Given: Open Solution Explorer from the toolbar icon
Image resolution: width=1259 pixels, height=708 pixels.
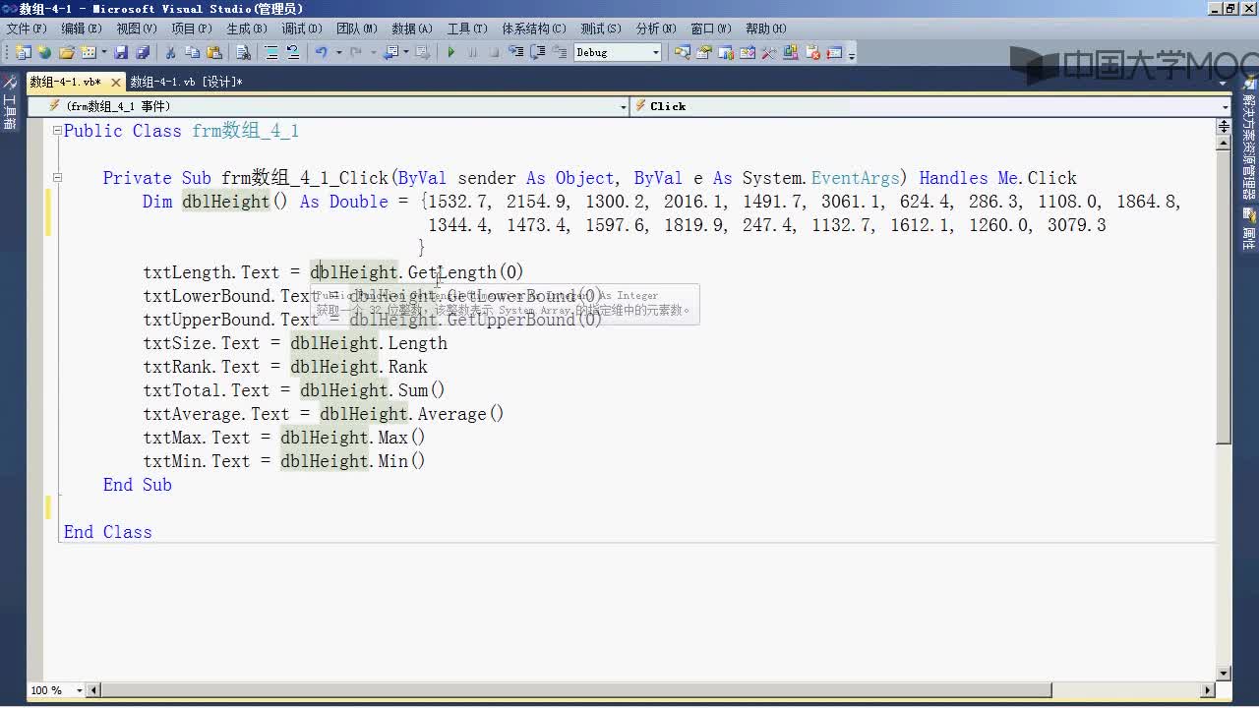Looking at the screenshot, I should pos(683,52).
